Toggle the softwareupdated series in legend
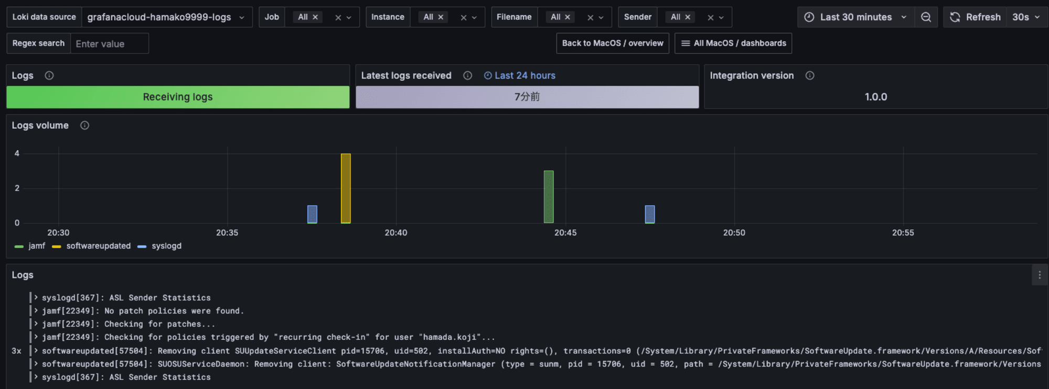 99,246
